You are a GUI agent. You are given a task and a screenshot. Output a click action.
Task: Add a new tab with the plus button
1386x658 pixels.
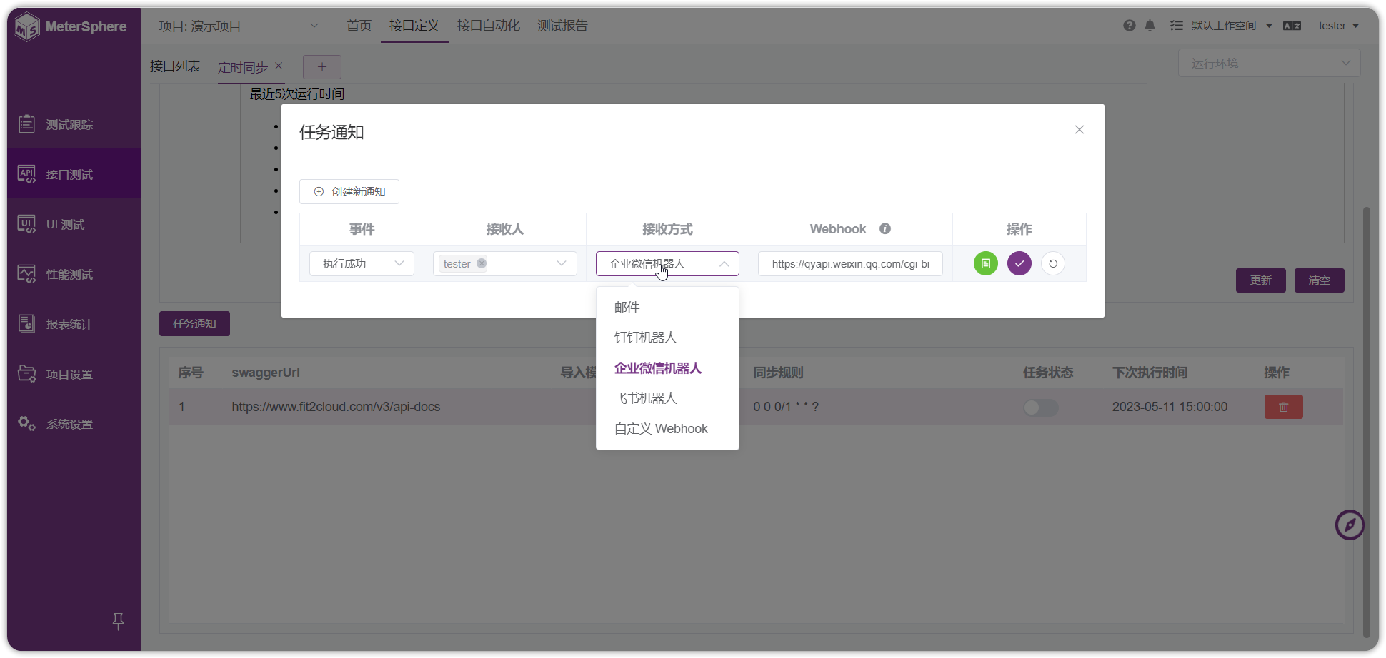322,67
